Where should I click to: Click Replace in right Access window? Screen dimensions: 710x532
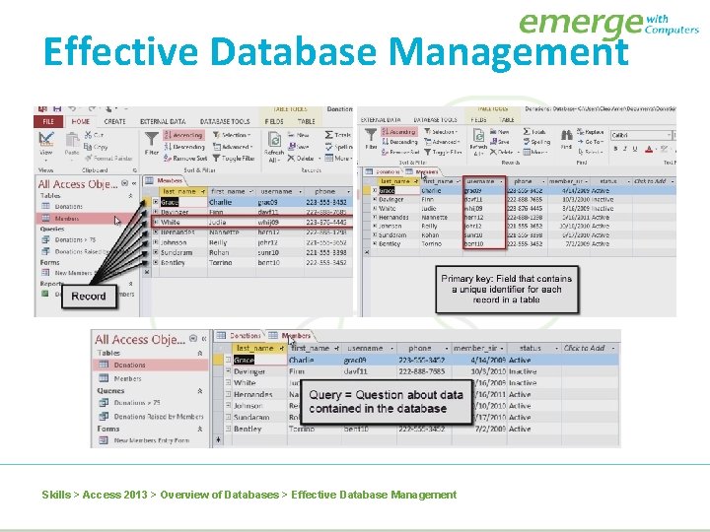click(590, 132)
